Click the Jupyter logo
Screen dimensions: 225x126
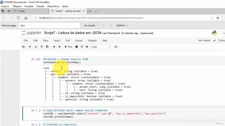click(x=31, y=33)
